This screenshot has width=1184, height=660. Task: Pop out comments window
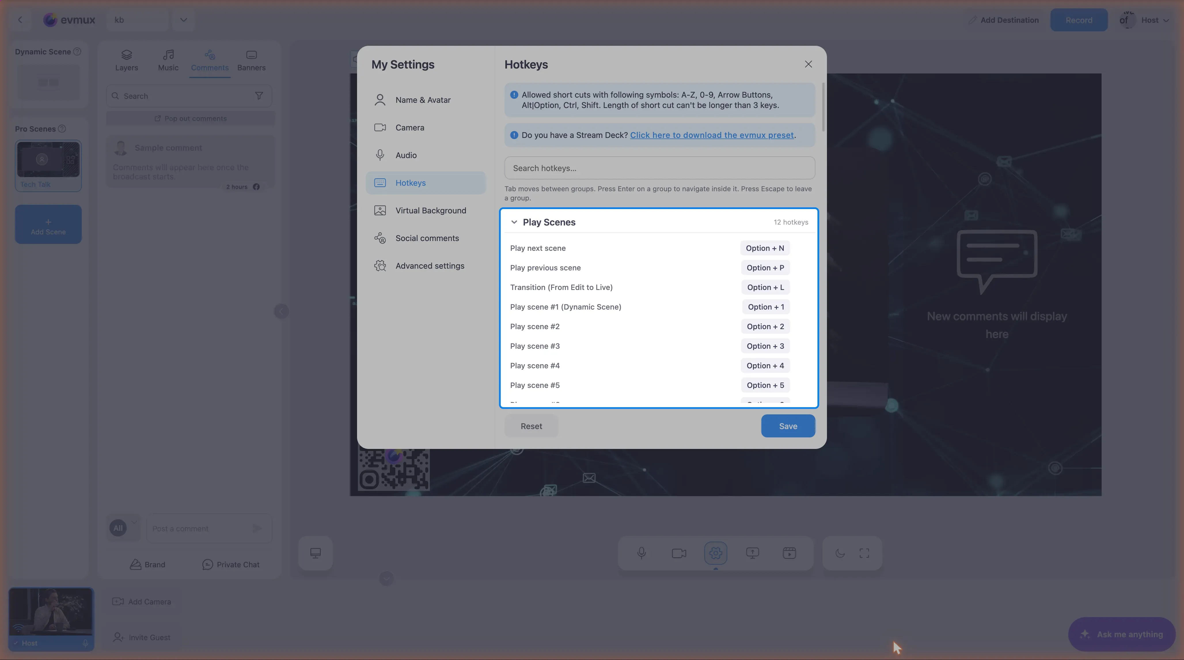[191, 118]
